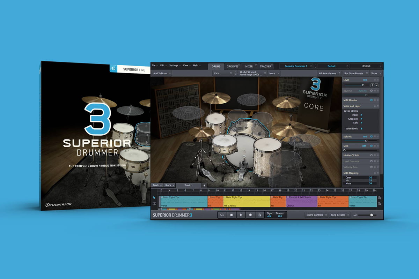
Task: Open the Kick instrument selector
Action: 223,73
